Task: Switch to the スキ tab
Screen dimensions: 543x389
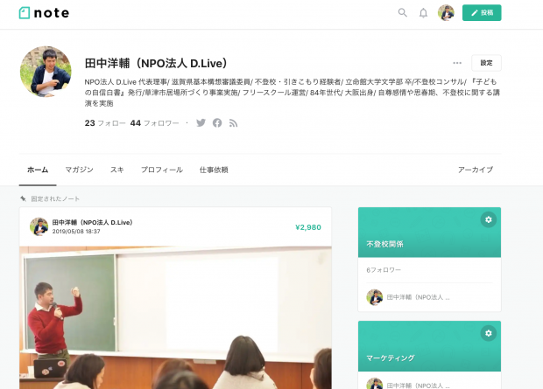Action: (x=117, y=170)
